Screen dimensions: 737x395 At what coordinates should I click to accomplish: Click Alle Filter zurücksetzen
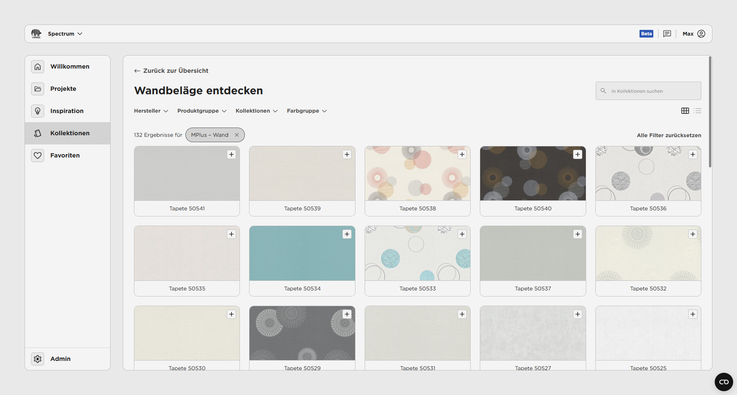tap(669, 135)
